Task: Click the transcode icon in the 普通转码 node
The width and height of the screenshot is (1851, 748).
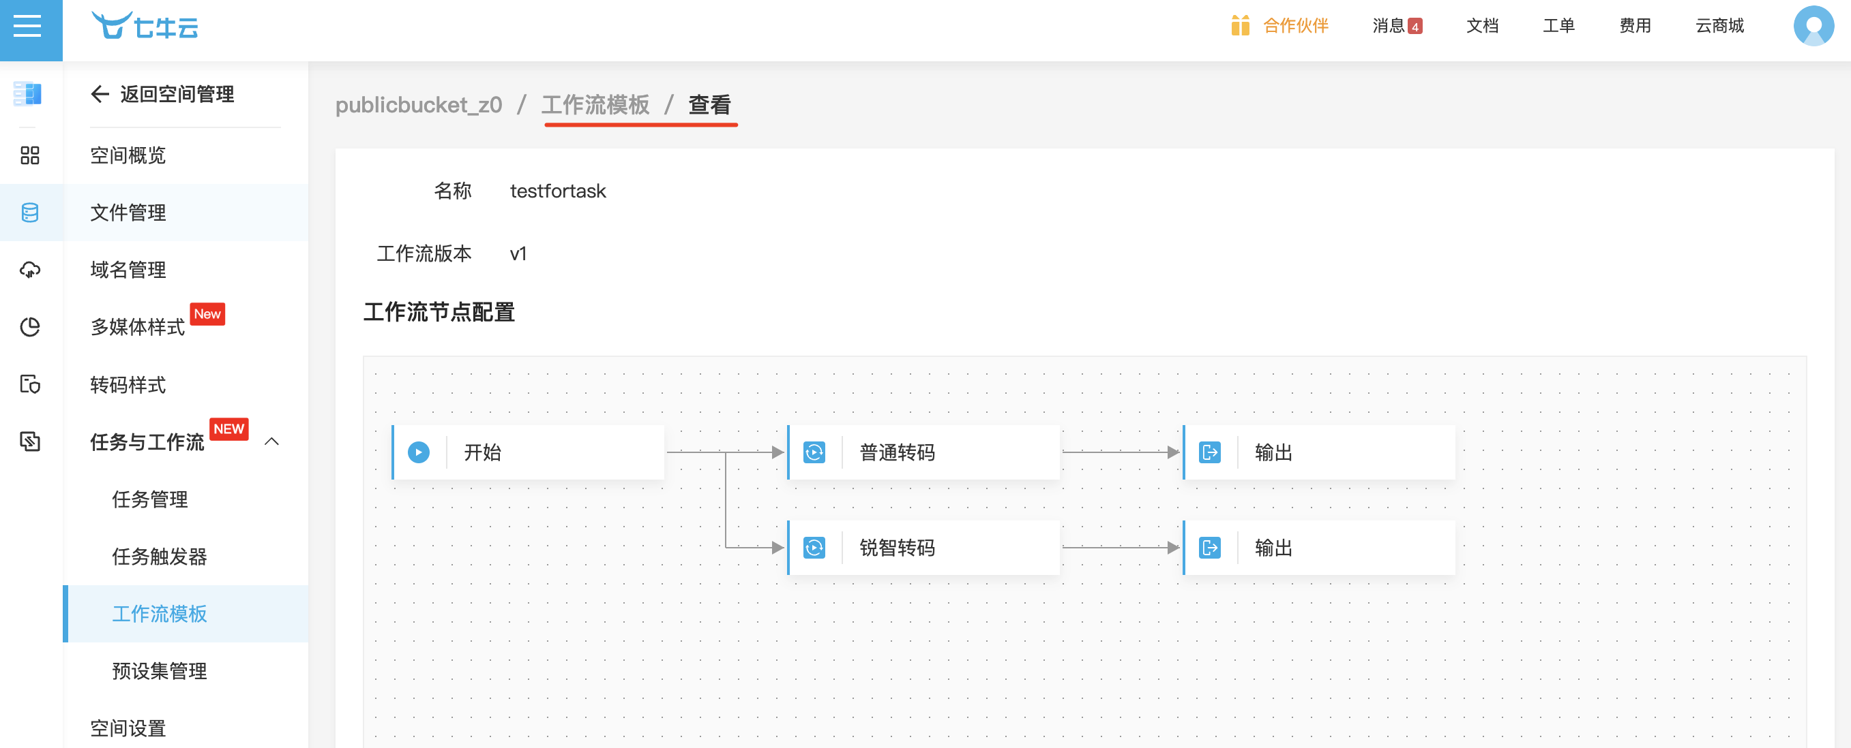Action: (x=814, y=452)
